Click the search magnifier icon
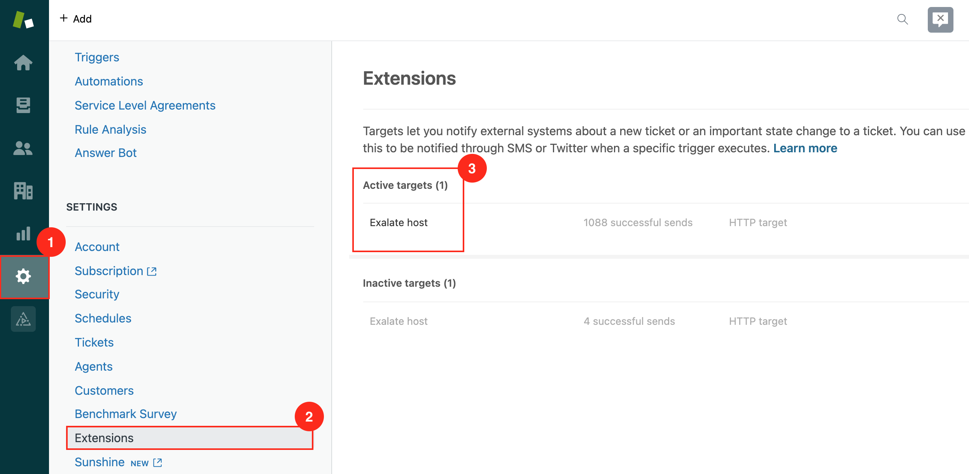This screenshot has width=969, height=474. pyautogui.click(x=903, y=19)
